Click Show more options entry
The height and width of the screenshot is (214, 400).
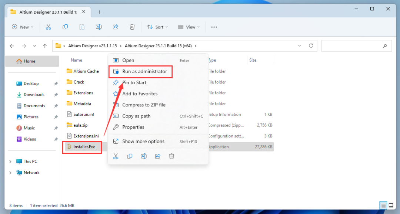tap(143, 141)
